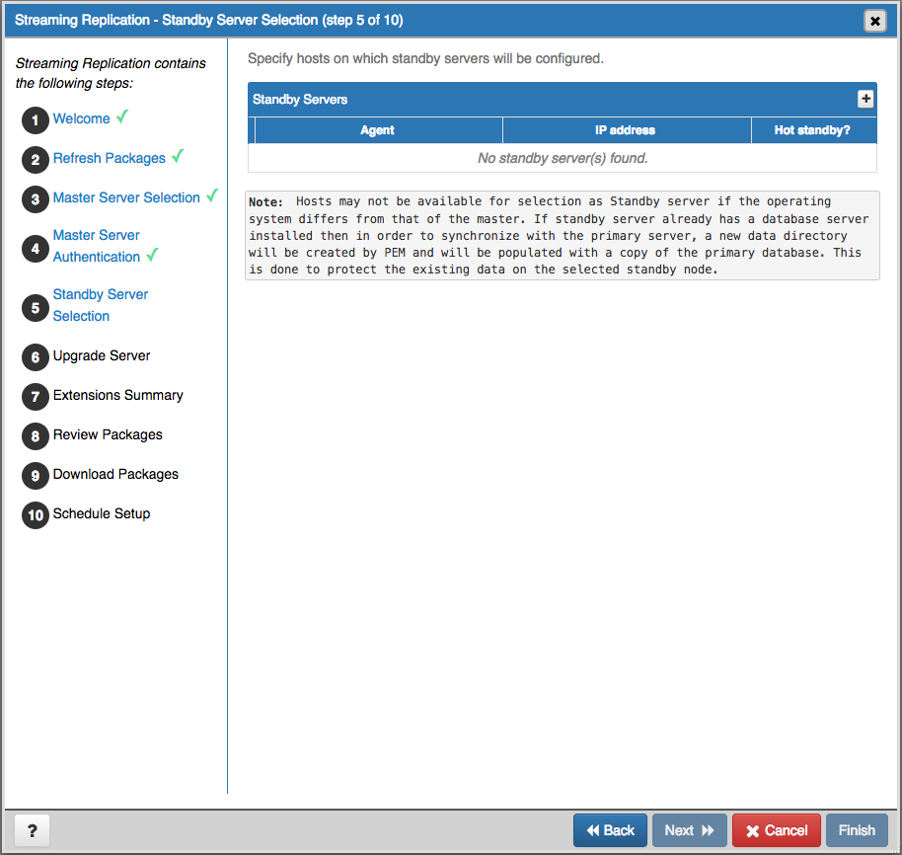Click the step 7 number badge

[x=36, y=397]
